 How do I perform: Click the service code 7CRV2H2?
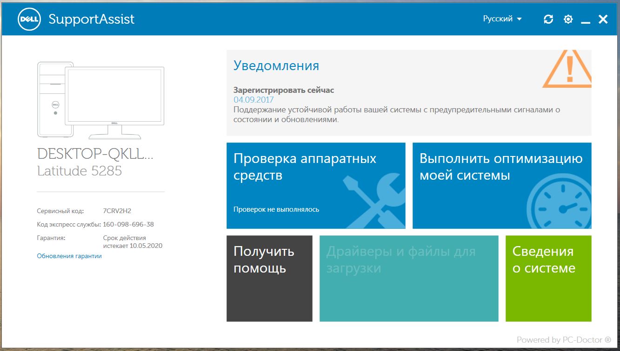[117, 211]
